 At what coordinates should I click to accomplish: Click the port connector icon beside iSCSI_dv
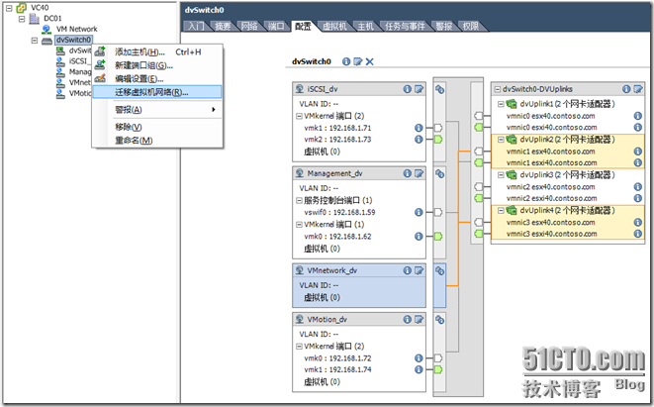(x=439, y=89)
